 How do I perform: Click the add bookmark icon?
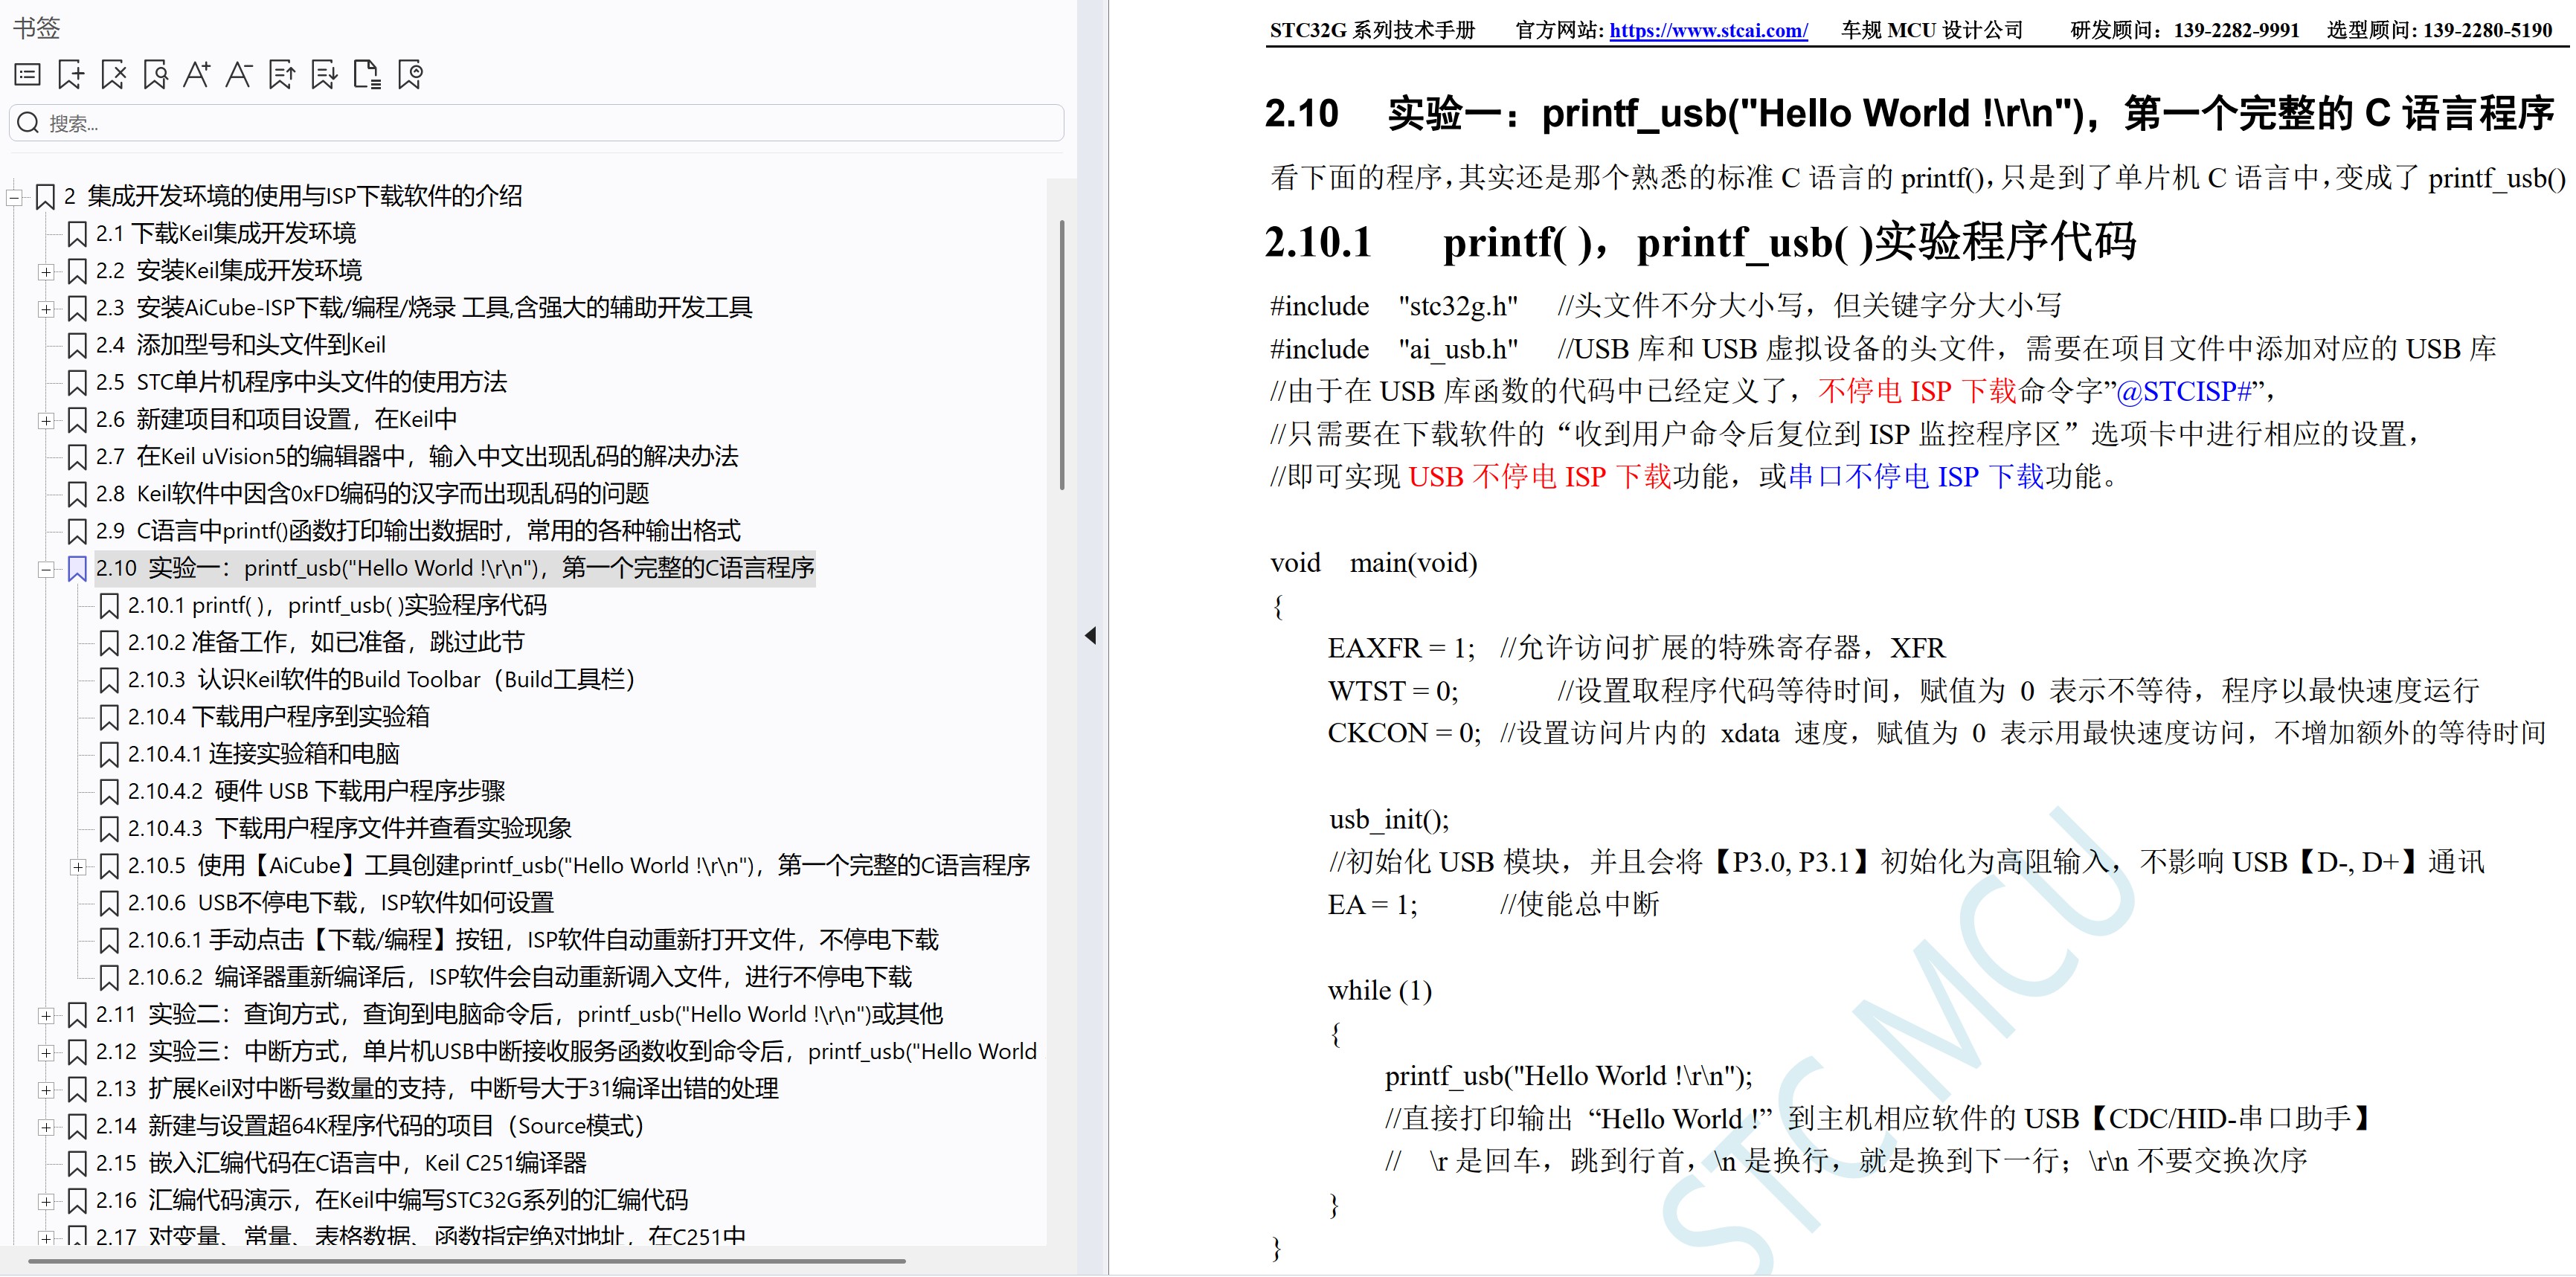click(x=71, y=74)
